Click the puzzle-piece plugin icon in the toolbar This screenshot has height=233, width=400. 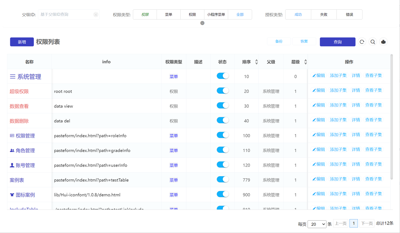coord(383,42)
